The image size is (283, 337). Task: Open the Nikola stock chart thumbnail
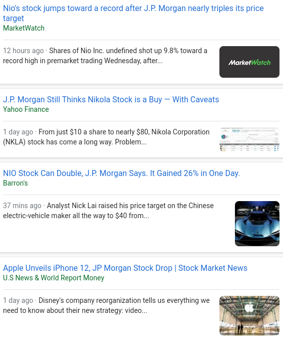(x=249, y=139)
